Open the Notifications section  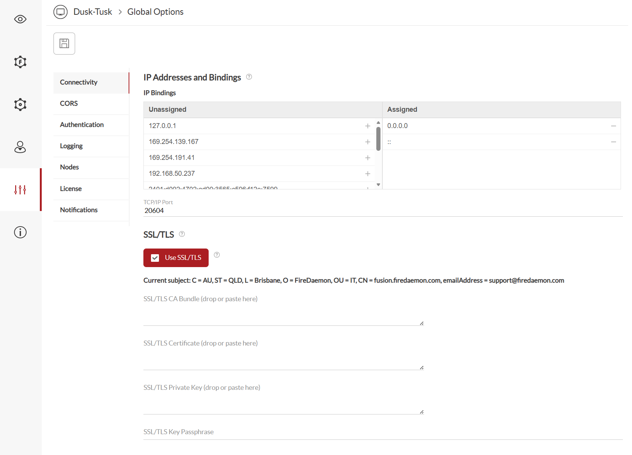pos(79,210)
